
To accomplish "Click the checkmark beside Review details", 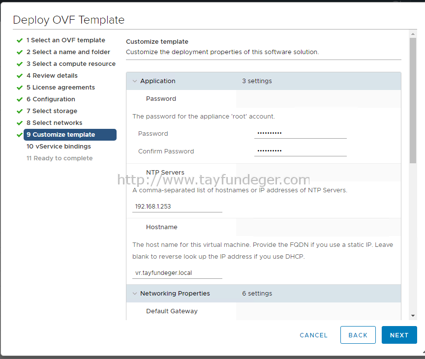I will point(20,76).
